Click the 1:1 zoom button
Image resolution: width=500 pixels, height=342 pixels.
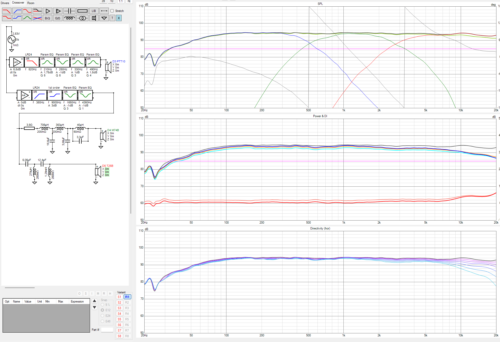pos(121,1)
